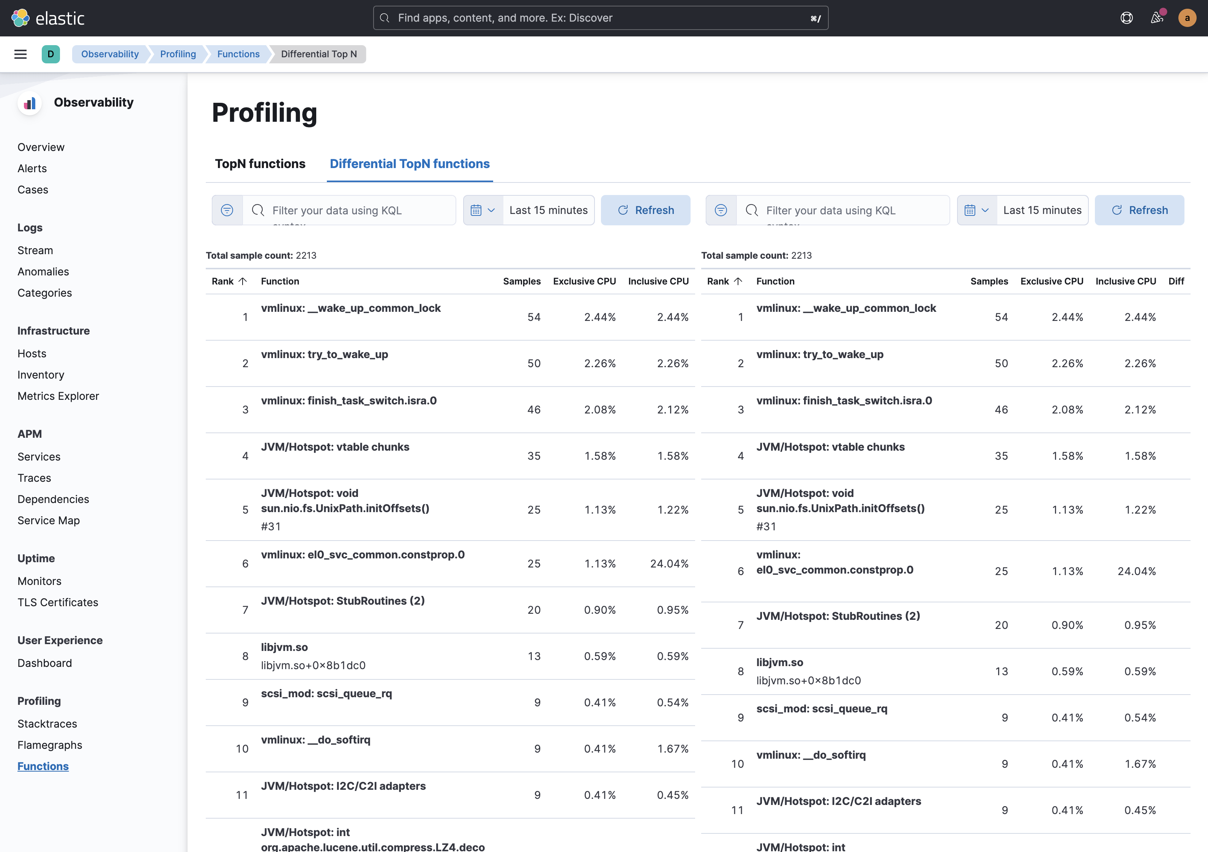Expand right calendar quick menu dropdown
Image resolution: width=1208 pixels, height=852 pixels.
(x=976, y=210)
